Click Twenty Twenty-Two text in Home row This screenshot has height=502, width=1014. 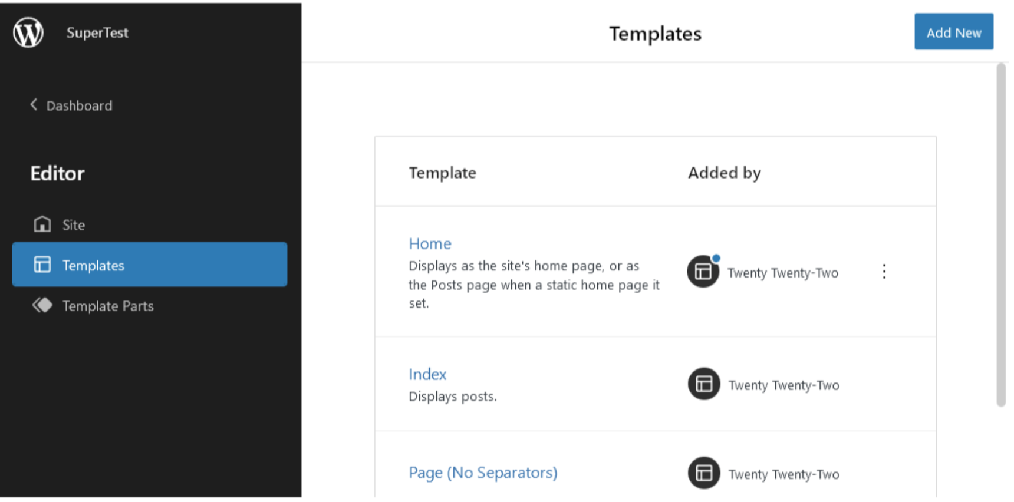pyautogui.click(x=782, y=273)
